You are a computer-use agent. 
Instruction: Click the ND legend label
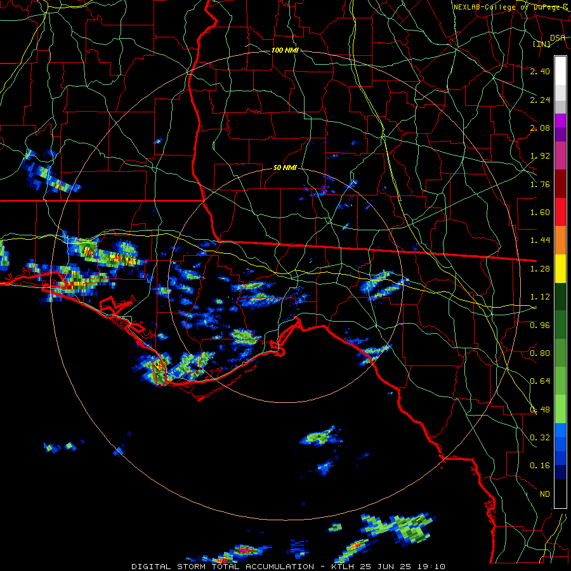pyautogui.click(x=545, y=494)
